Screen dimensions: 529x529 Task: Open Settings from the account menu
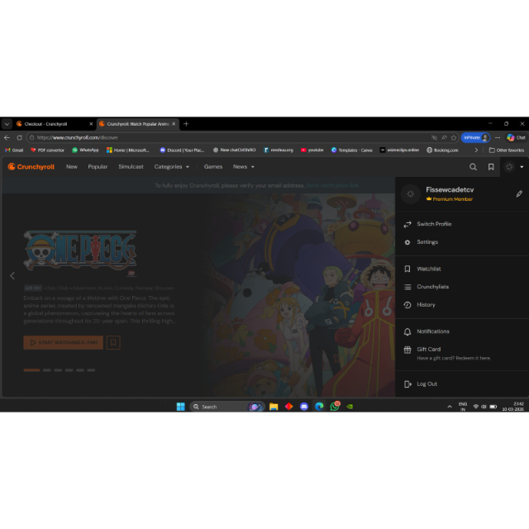coord(427,242)
